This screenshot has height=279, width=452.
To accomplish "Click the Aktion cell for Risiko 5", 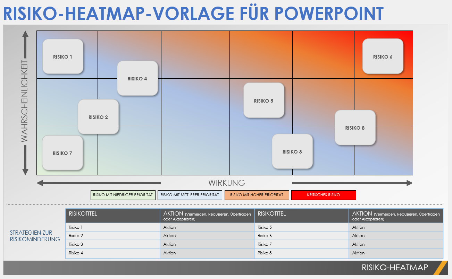I will 396,227.
